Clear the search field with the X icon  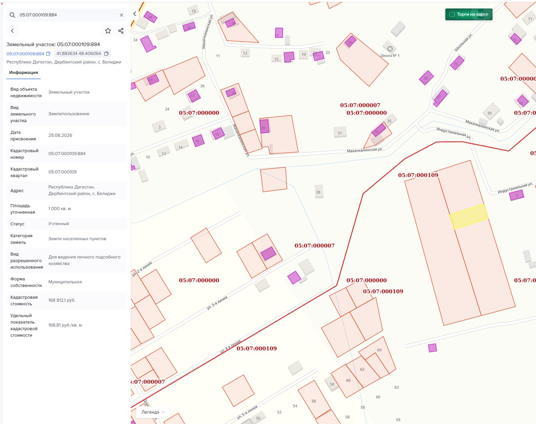pyautogui.click(x=121, y=15)
